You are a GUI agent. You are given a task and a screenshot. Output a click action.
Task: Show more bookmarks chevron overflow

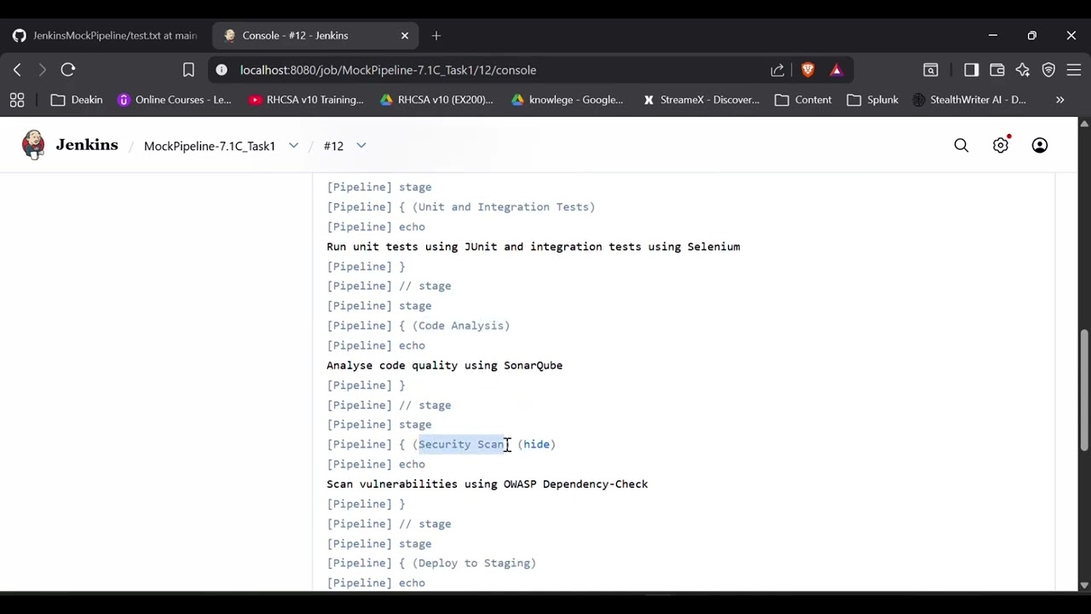(x=1060, y=100)
